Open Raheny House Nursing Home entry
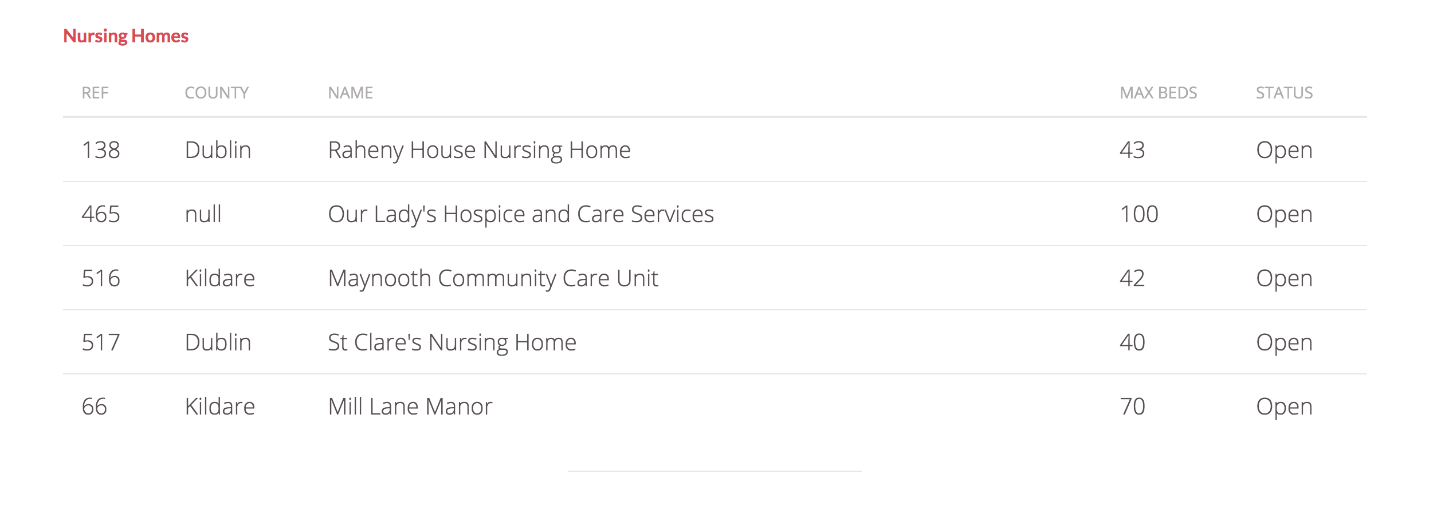1429x505 pixels. (479, 150)
